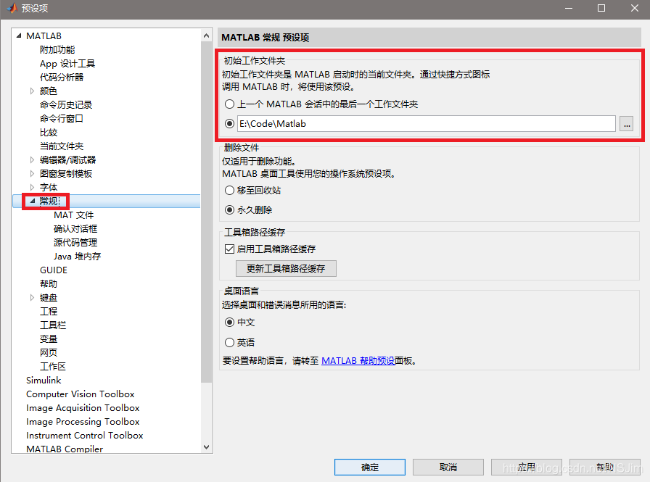Select Image Acquisition Toolbox item
Screen dimensions: 650x482
83,407
